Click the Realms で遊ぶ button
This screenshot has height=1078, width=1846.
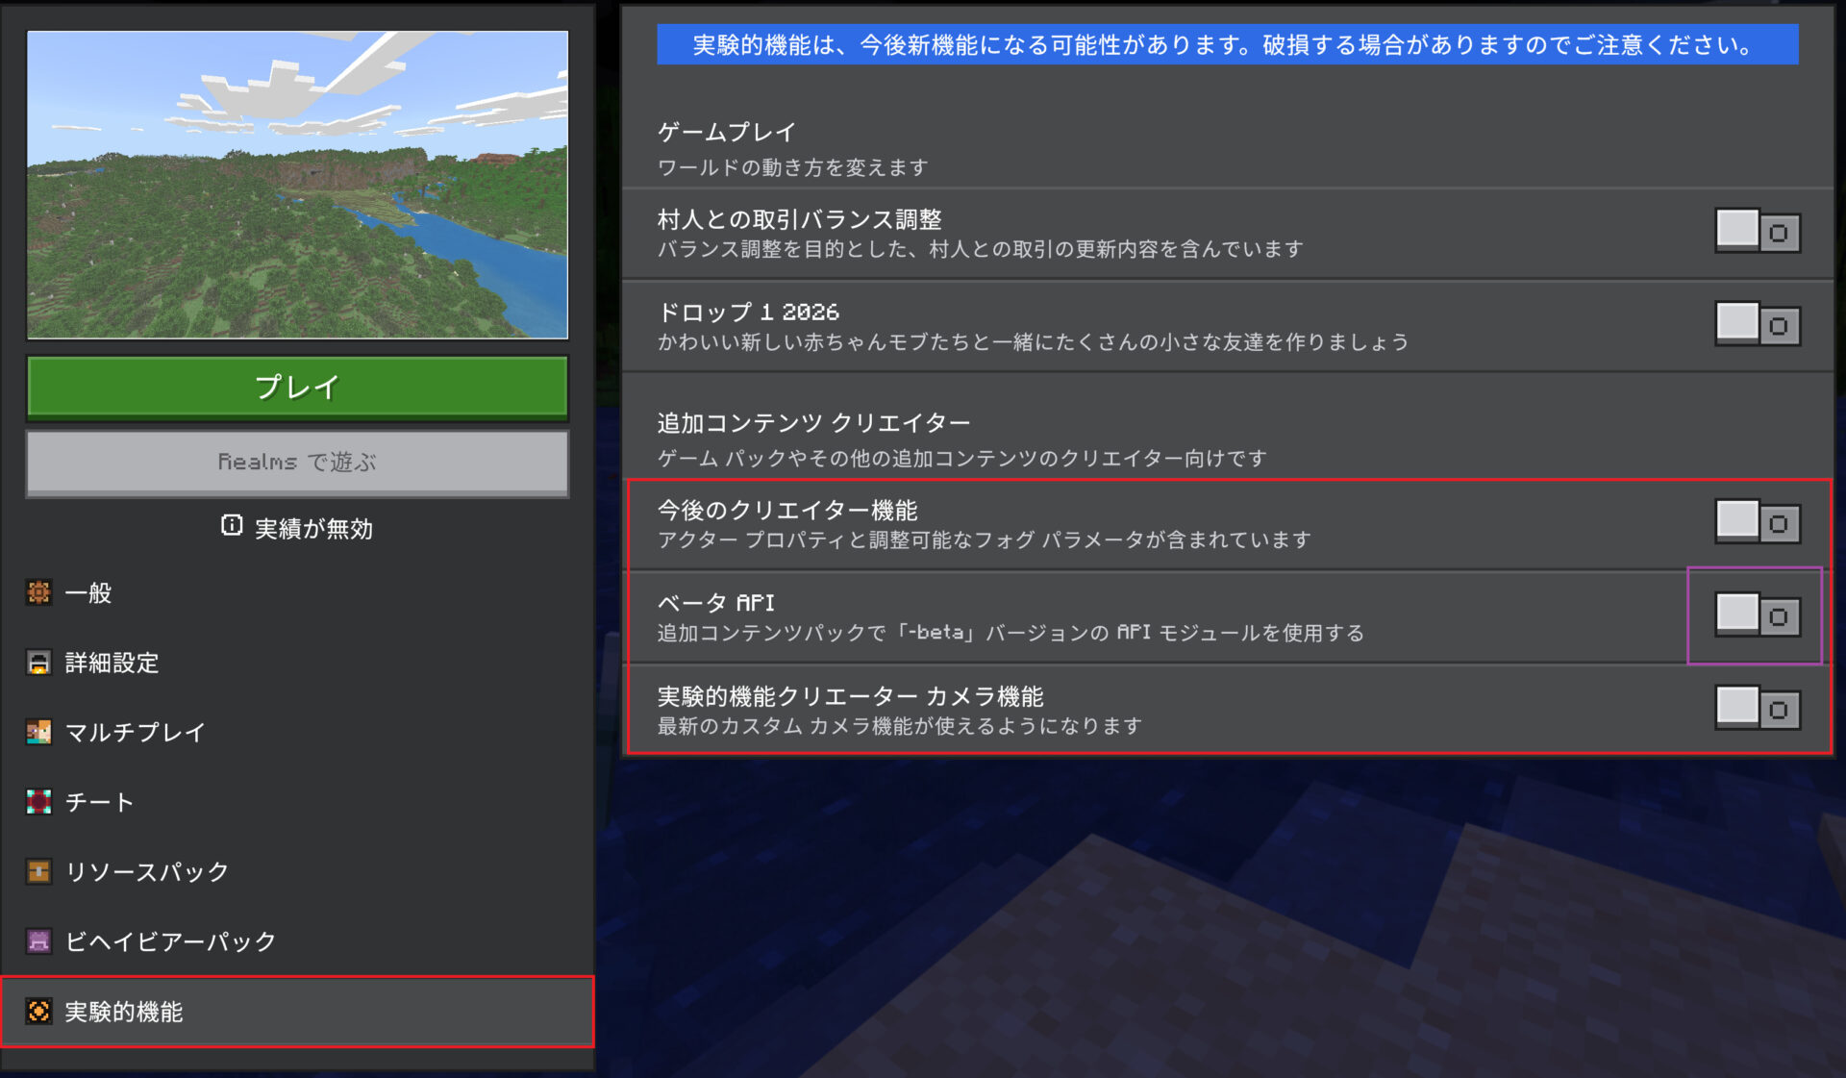pos(297,463)
